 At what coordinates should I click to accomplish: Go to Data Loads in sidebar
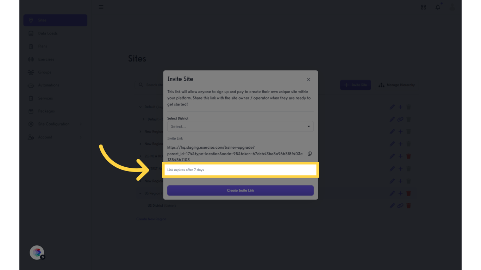pos(48,33)
